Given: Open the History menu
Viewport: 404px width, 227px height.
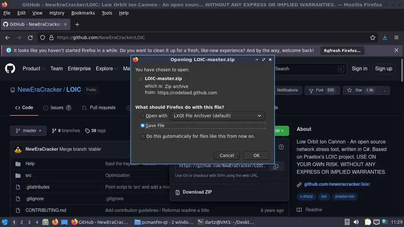Looking at the screenshot, I should (57, 13).
